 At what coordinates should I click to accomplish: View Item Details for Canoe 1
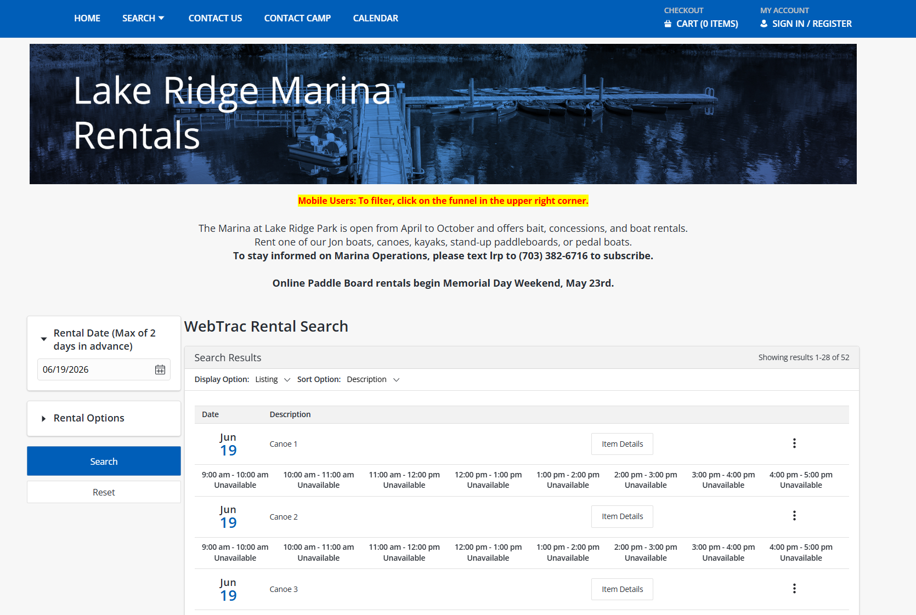(x=622, y=444)
